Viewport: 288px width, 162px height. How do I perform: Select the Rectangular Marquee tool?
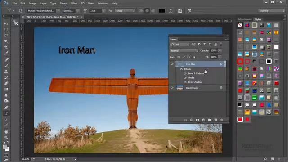[6, 30]
